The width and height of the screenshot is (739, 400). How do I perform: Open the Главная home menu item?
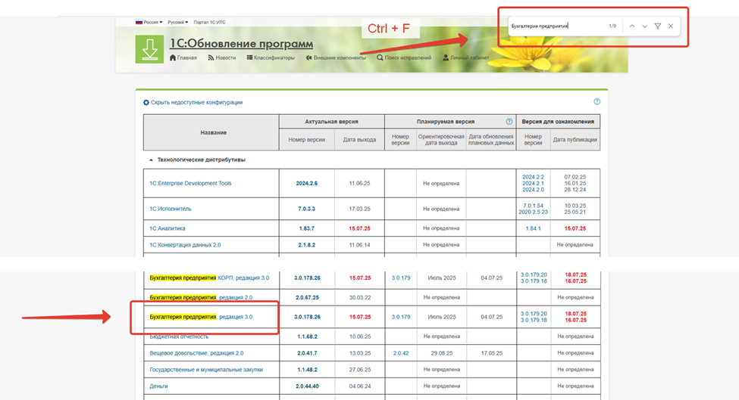point(183,57)
